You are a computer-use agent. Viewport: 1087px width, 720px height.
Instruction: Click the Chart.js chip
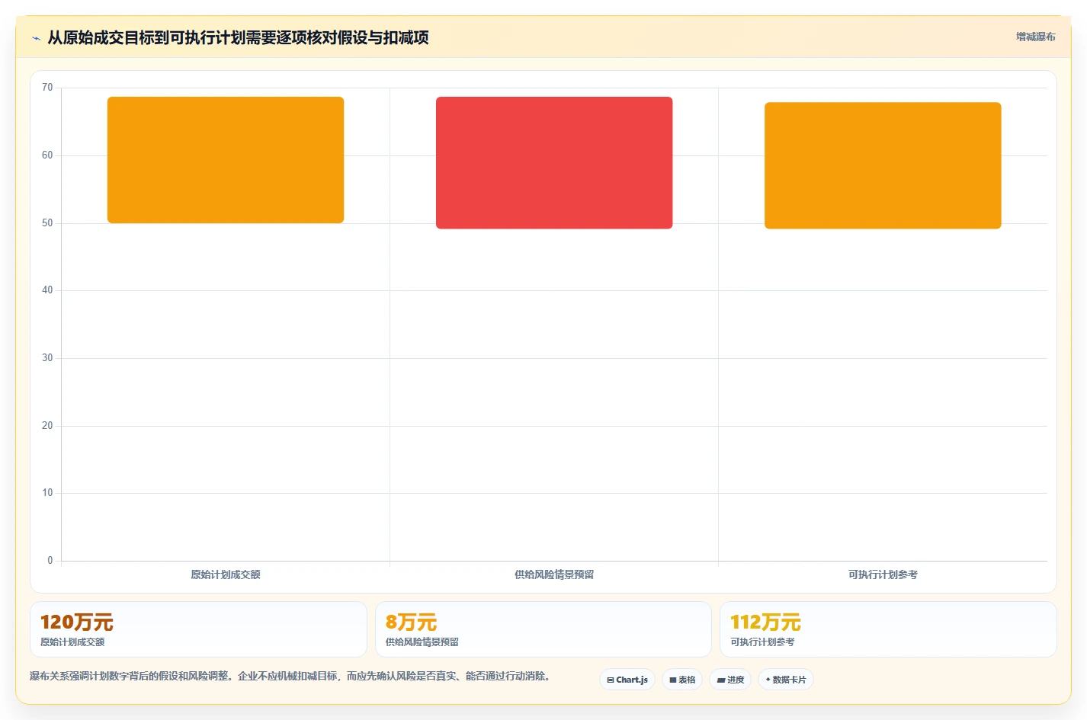(627, 680)
